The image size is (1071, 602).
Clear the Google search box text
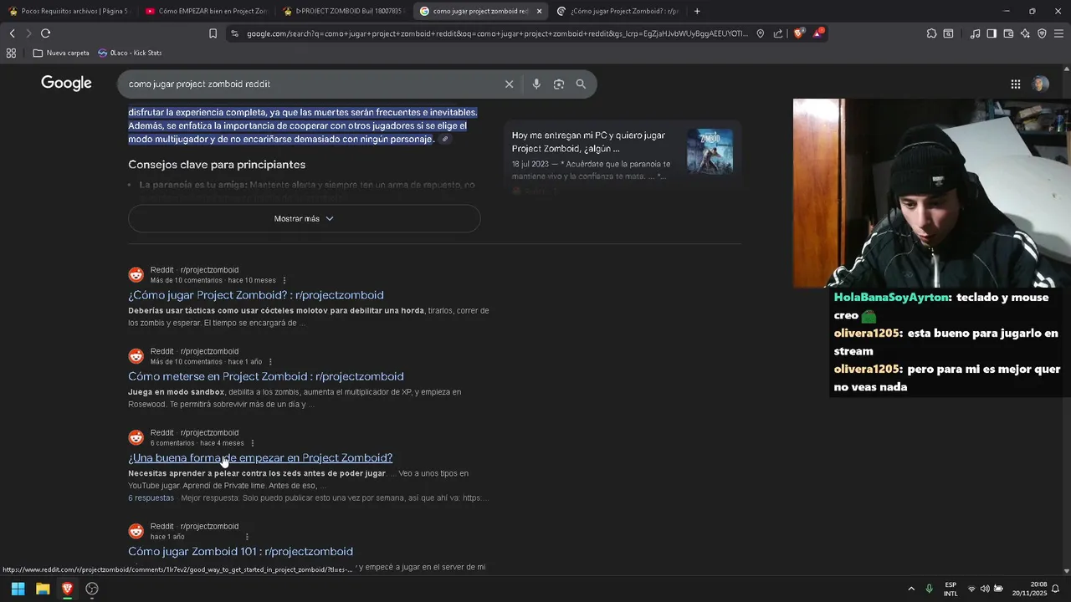(x=509, y=84)
